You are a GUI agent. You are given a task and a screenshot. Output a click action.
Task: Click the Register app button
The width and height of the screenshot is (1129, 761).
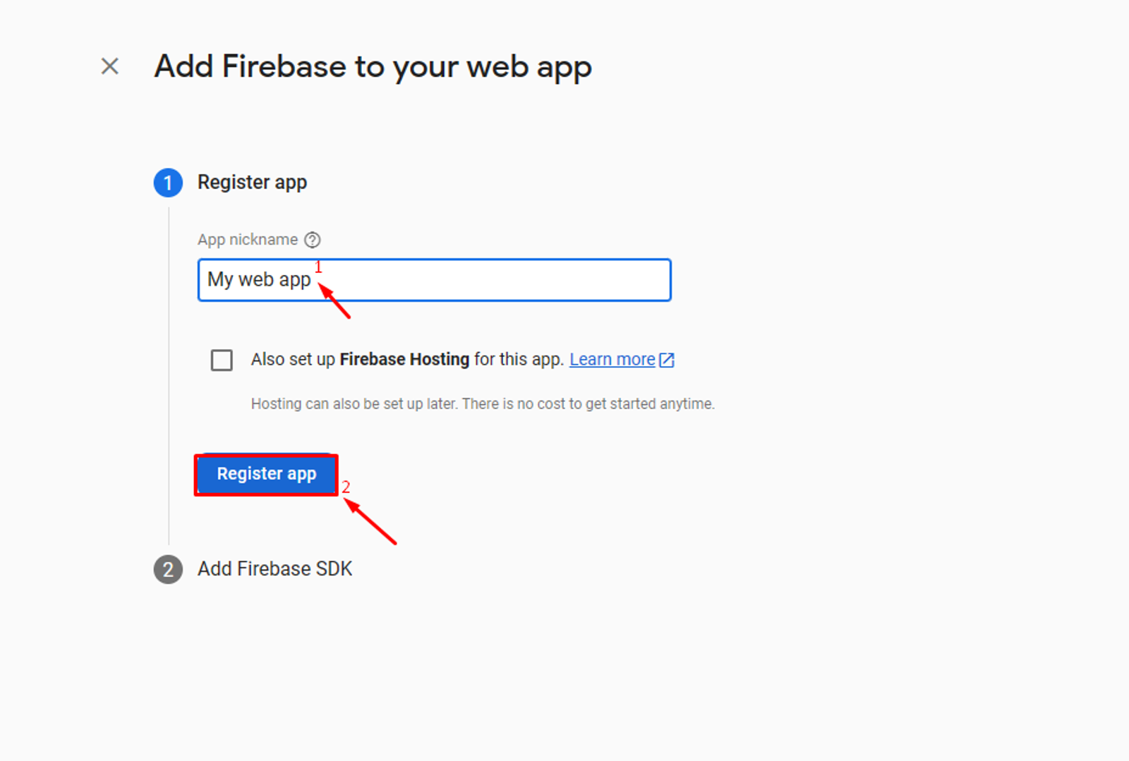[266, 474]
